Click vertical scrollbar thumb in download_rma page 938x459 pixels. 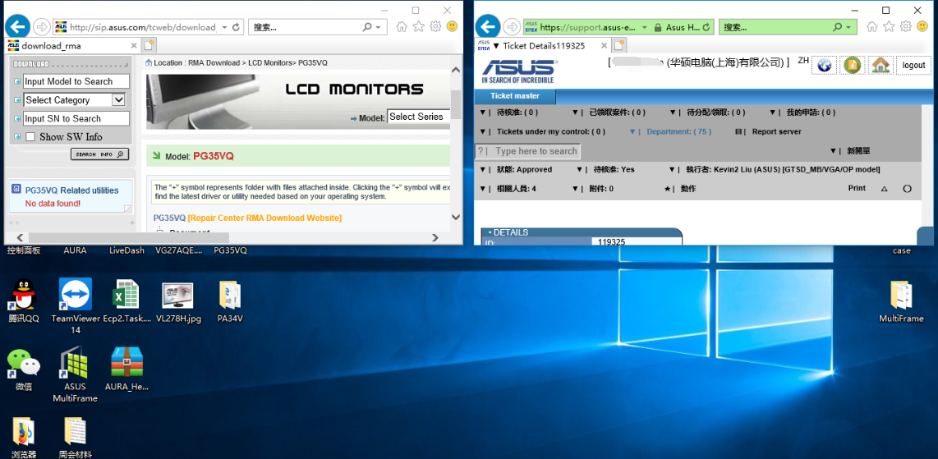coord(456,104)
